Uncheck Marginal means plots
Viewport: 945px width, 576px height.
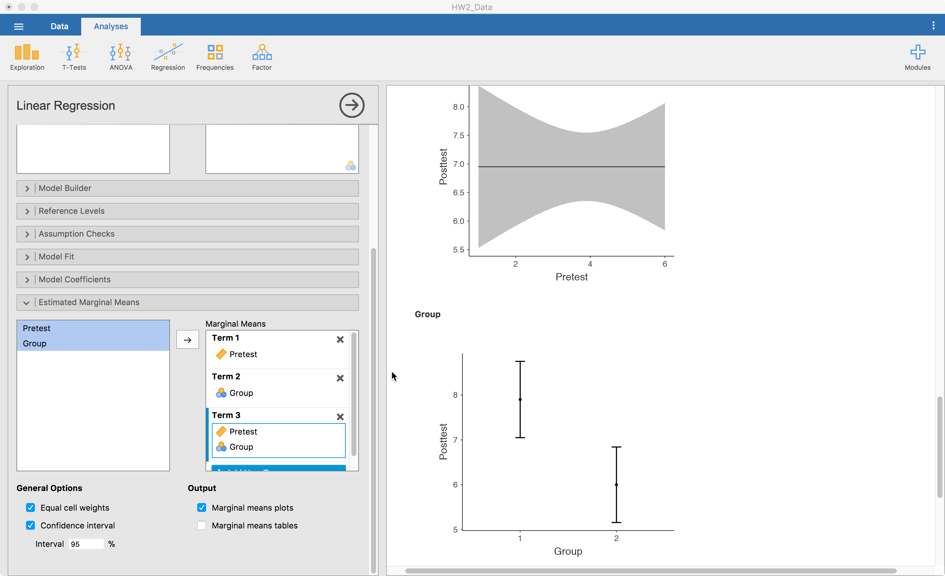202,507
